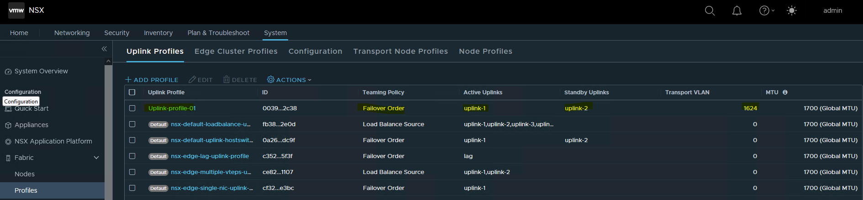Viewport: 863px width, 200px height.
Task: Open the Uplink-profile-01 link
Action: pyautogui.click(x=172, y=108)
